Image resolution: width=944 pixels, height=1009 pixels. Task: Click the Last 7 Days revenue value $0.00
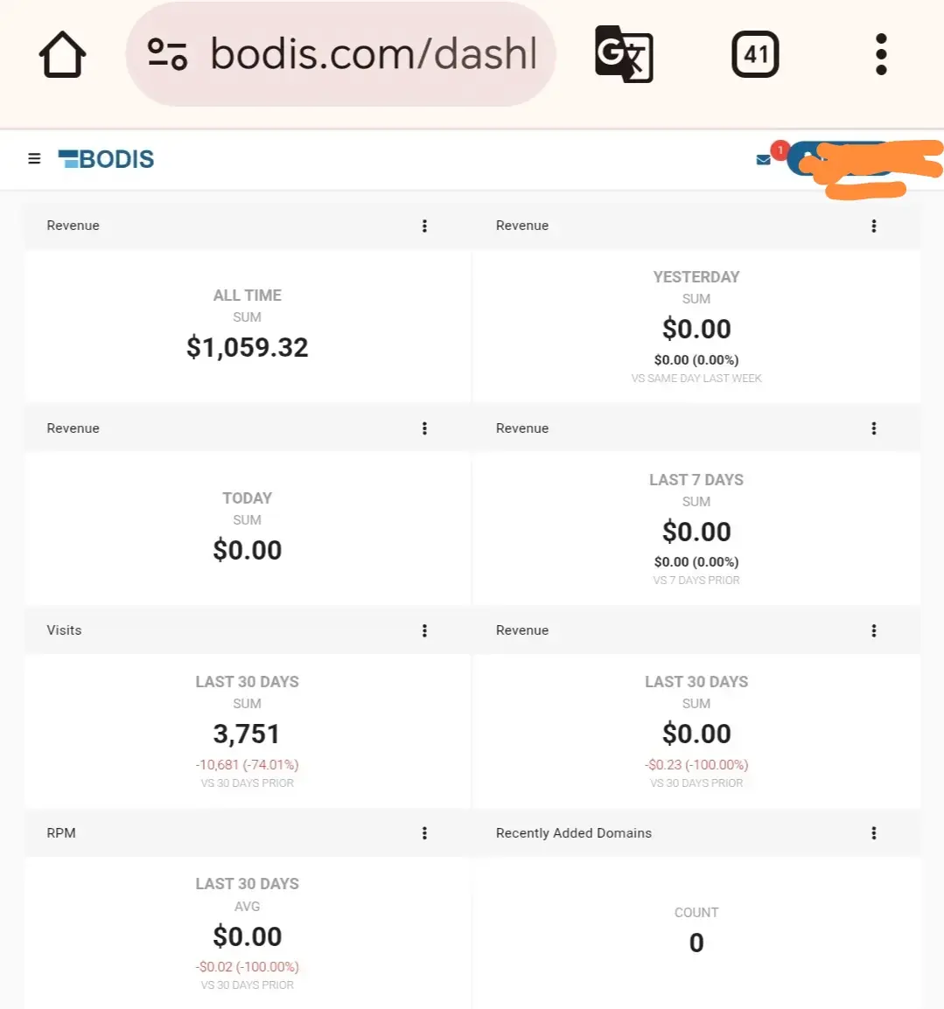tap(696, 531)
